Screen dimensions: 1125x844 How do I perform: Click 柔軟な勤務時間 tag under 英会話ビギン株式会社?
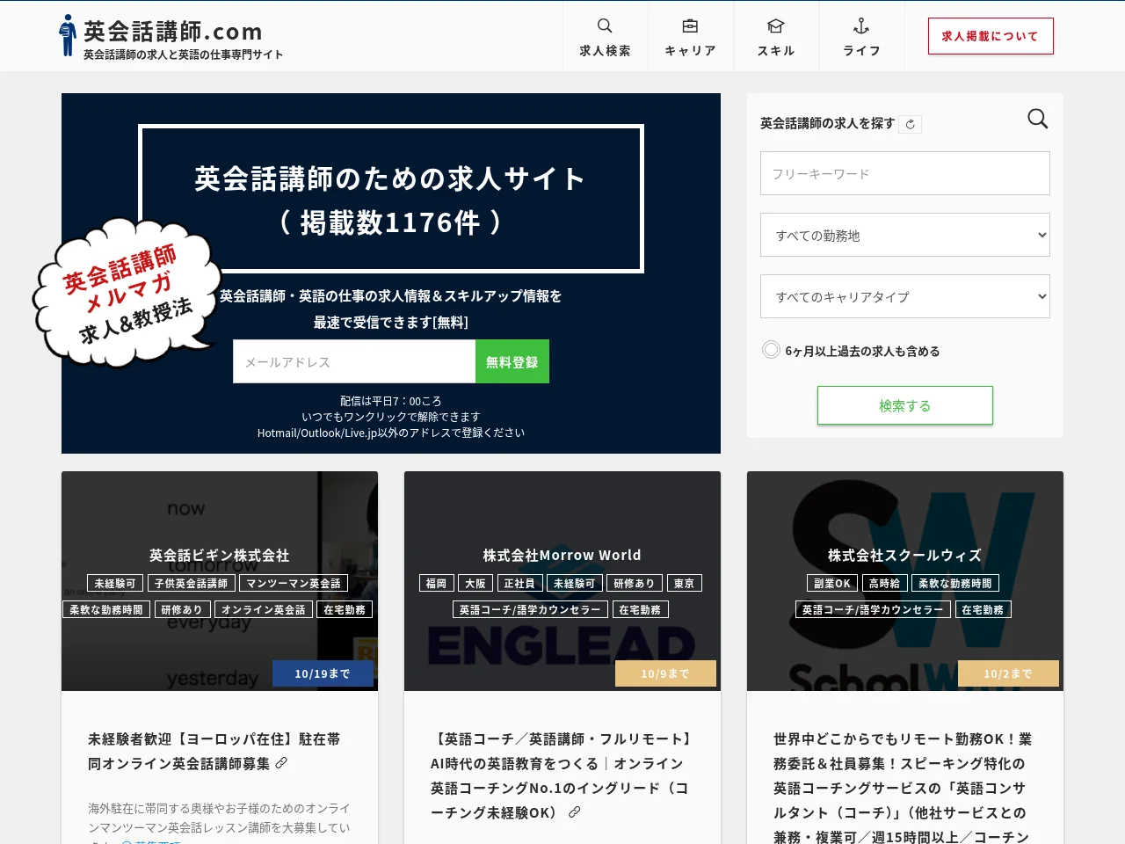[106, 609]
